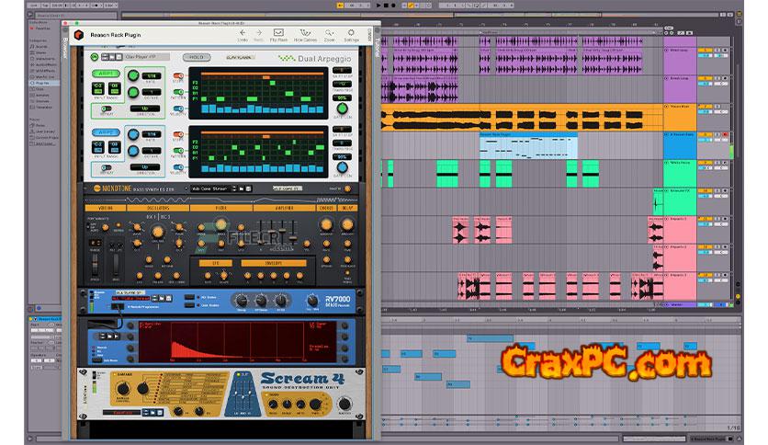Toggle the ARP 1 Repeat switch

[x=106, y=108]
